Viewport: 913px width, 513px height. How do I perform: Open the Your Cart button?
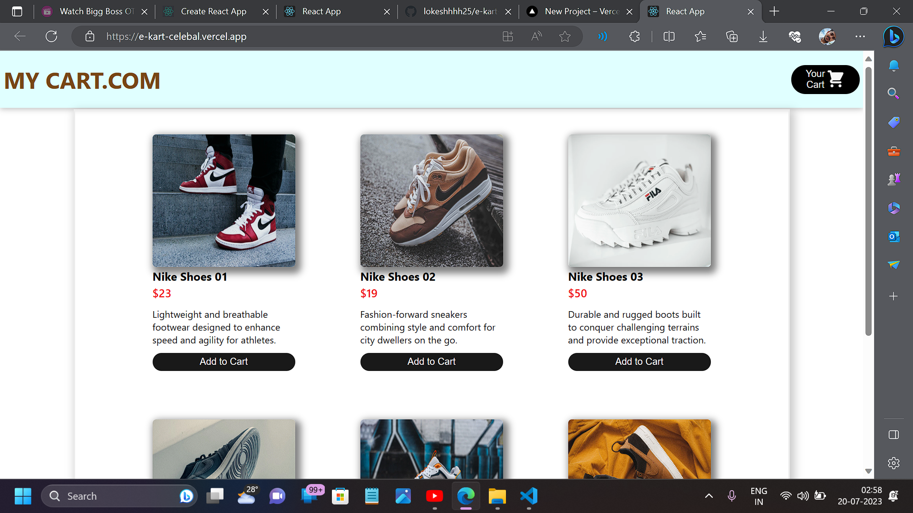point(825,79)
